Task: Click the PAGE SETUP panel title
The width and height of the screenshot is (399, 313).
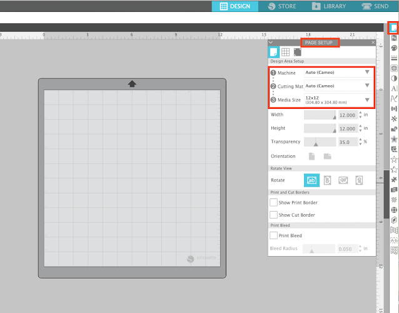Action: click(319, 43)
